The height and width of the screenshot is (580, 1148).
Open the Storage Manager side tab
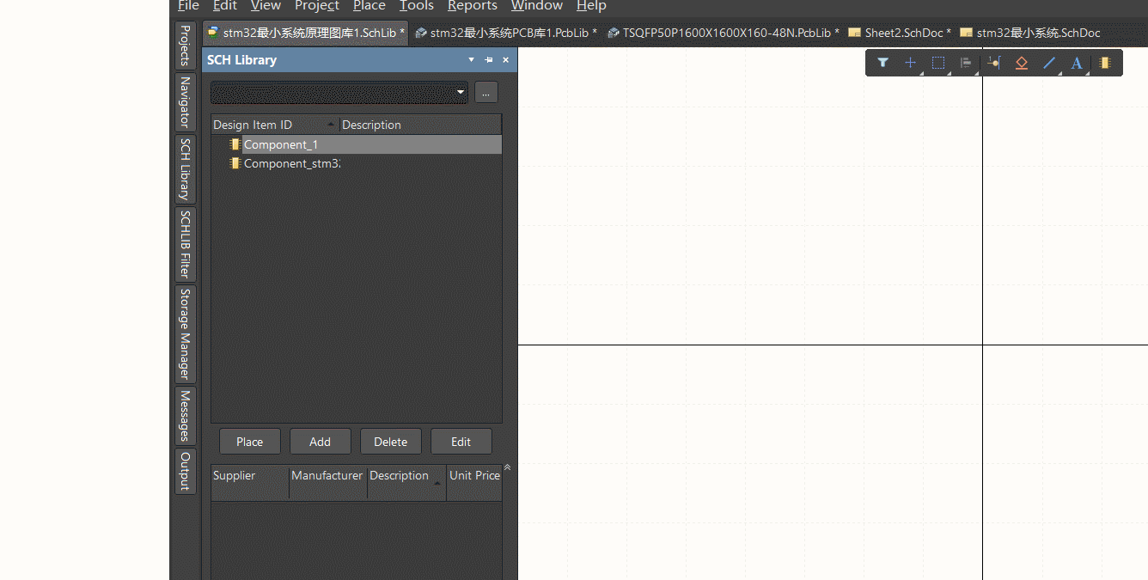[185, 334]
